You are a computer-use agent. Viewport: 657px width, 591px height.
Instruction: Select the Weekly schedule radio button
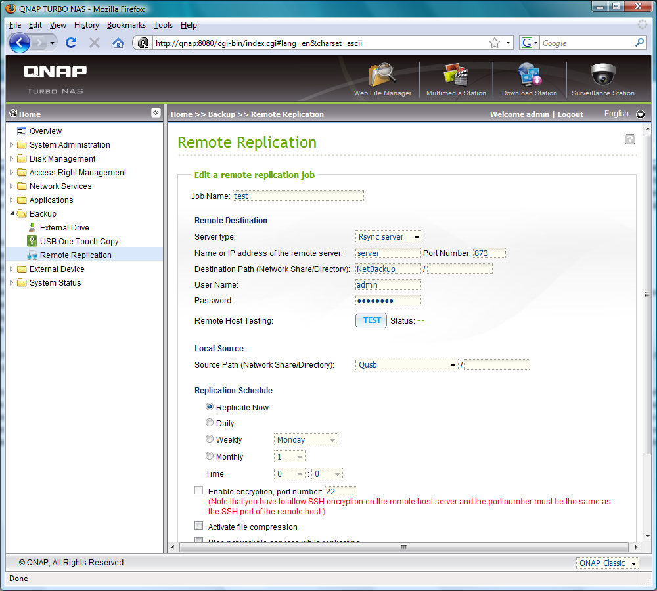(x=210, y=439)
